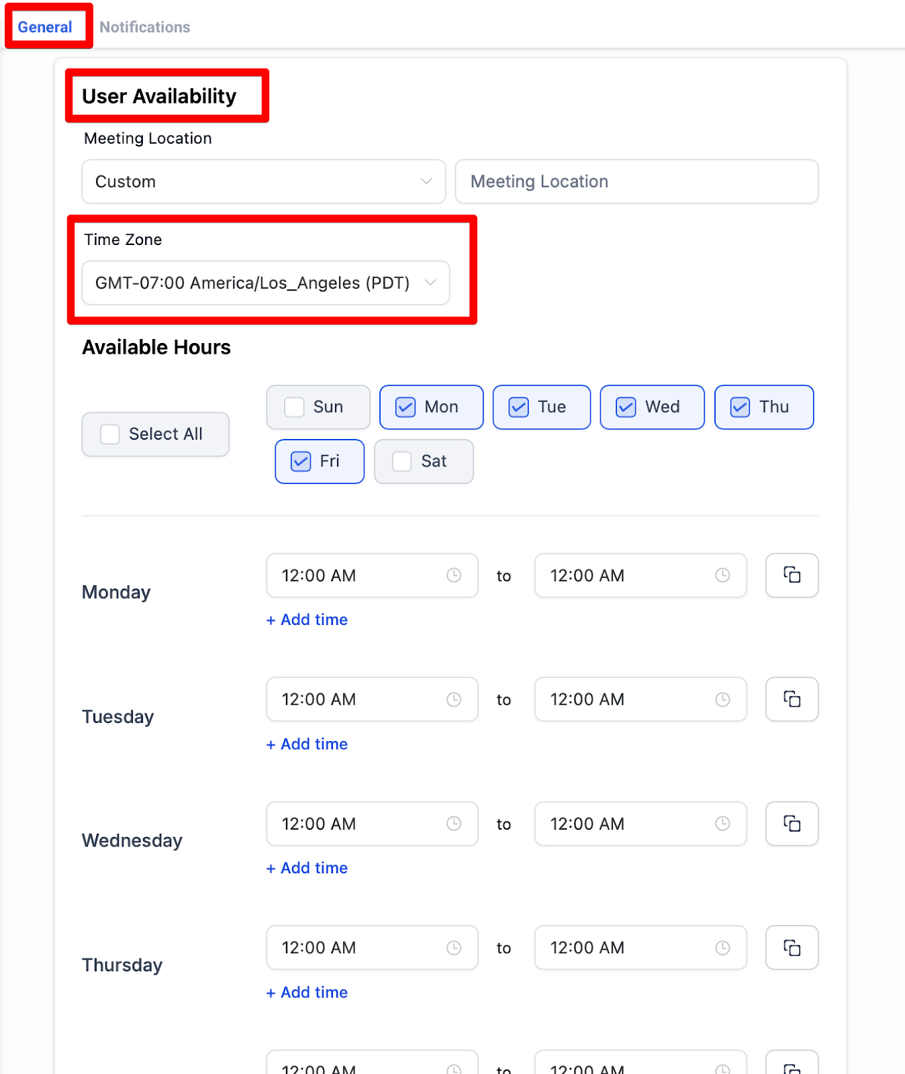Open clock picker for Thursday end time
Screen dimensions: 905x1074
(722, 948)
